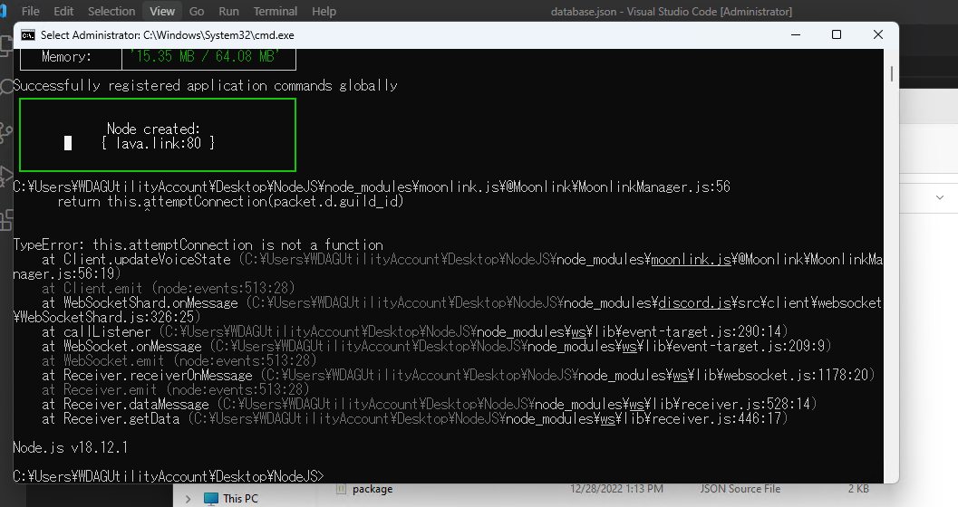Open the Go menu in VS Code

point(196,11)
